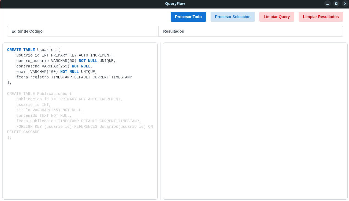Image resolution: width=349 pixels, height=201 pixels.
Task: Click the QueryFlow title bar text
Action: [175, 4]
